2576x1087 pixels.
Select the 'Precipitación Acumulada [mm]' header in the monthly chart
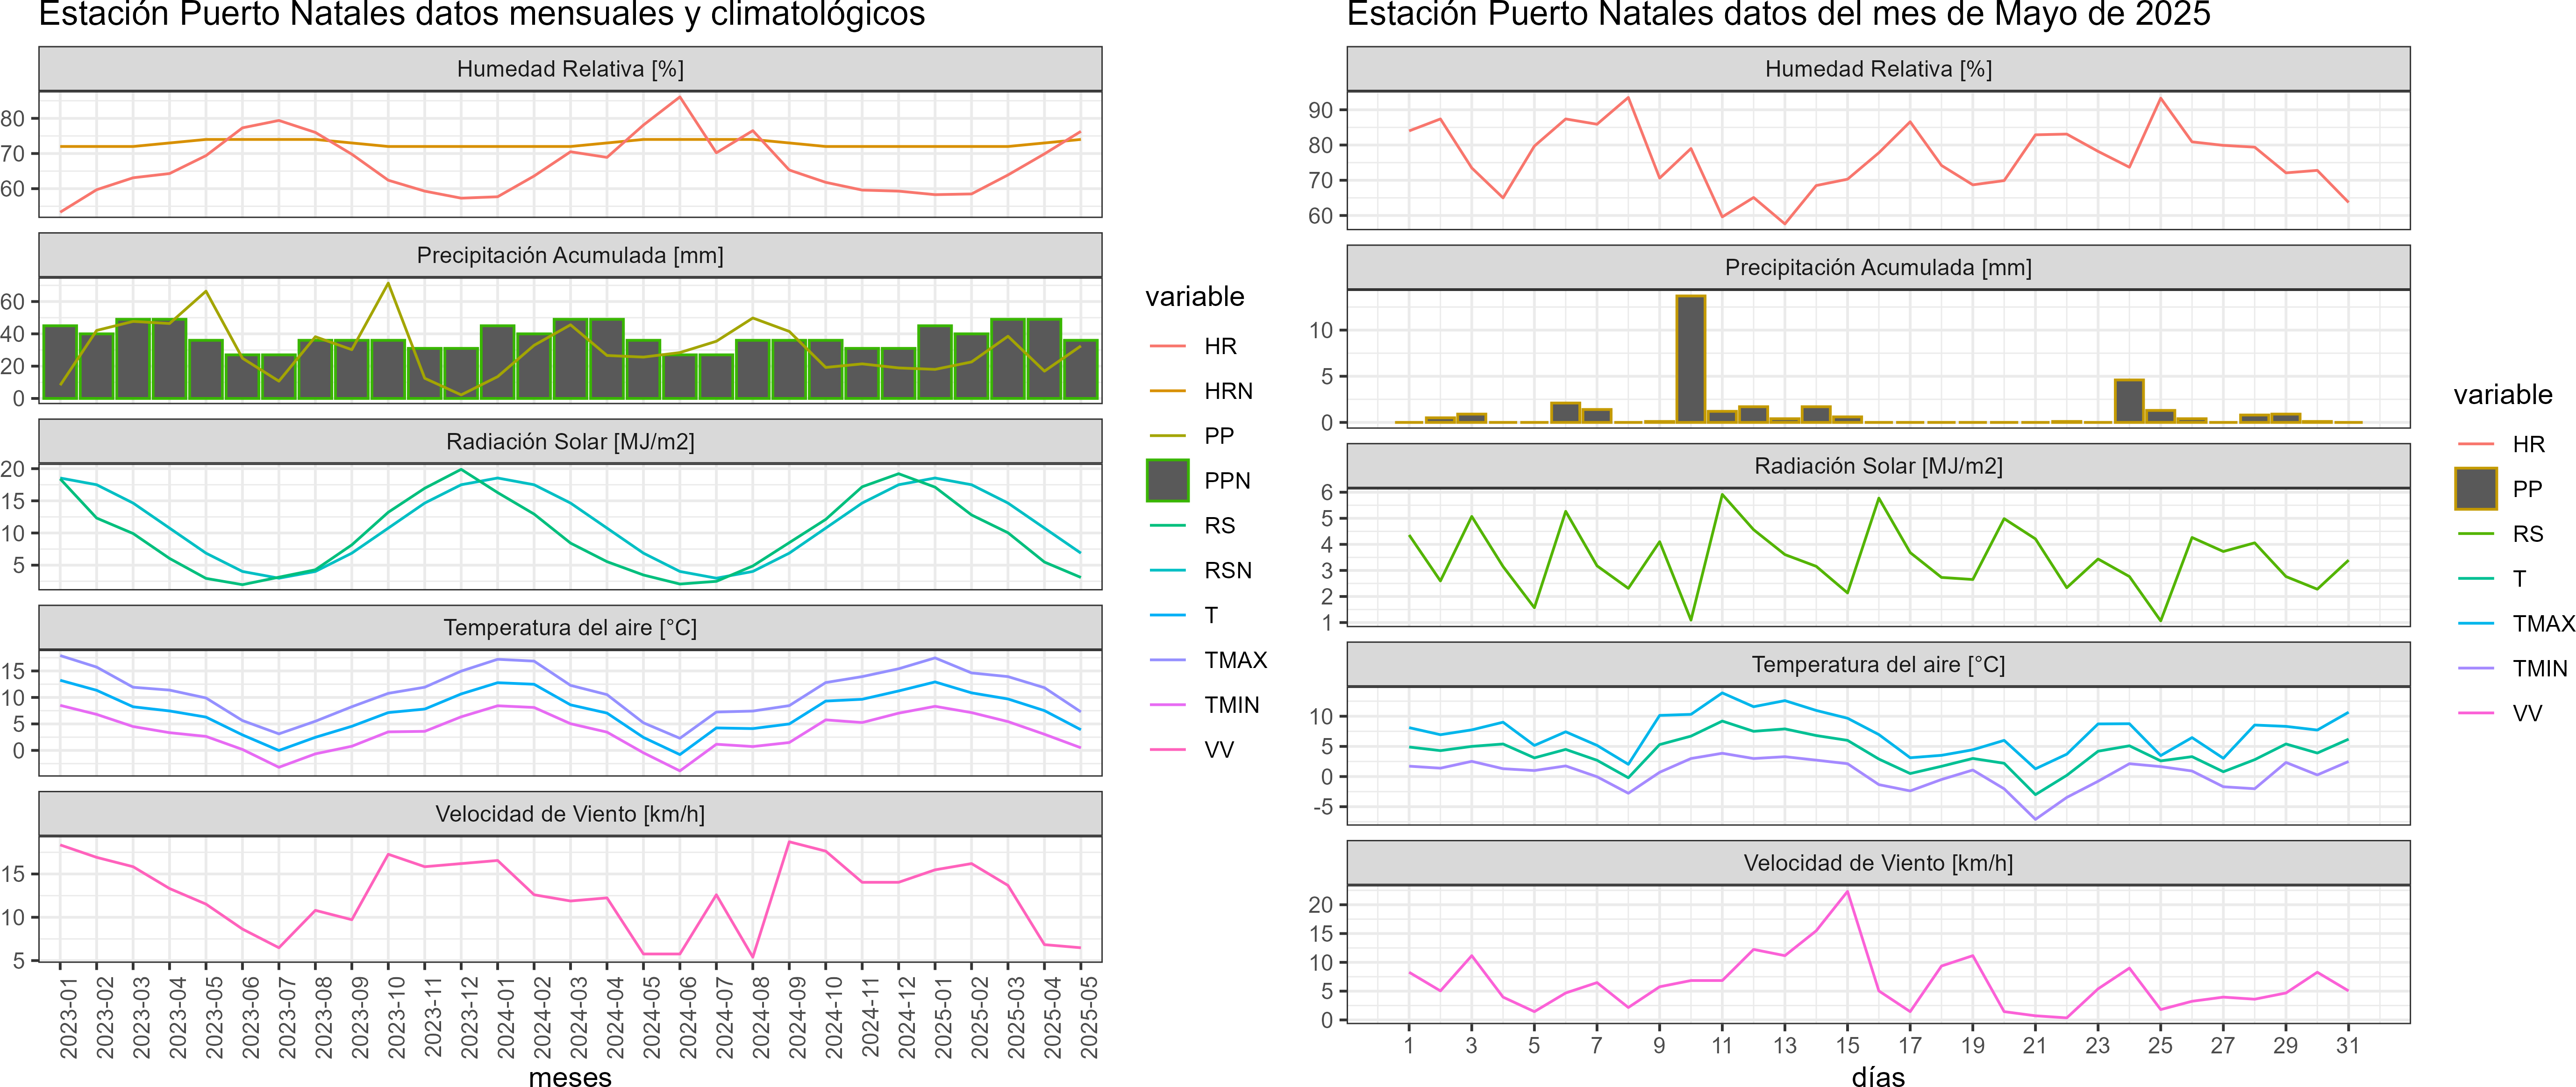click(x=570, y=255)
